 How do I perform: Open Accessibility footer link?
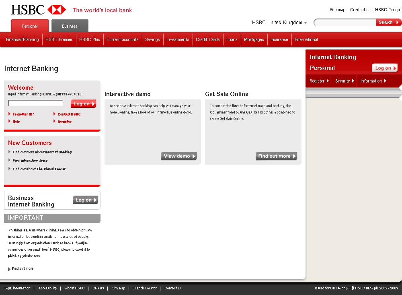point(48,288)
